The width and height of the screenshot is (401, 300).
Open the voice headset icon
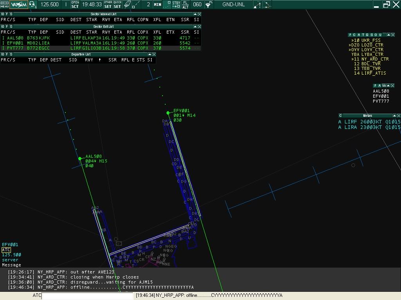pyautogui.click(x=33, y=4)
